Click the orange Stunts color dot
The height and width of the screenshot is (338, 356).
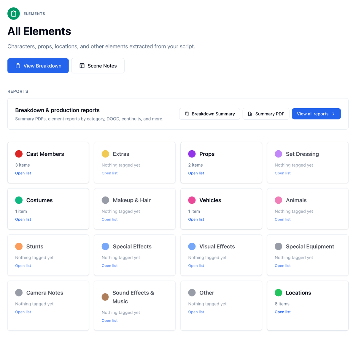19,247
